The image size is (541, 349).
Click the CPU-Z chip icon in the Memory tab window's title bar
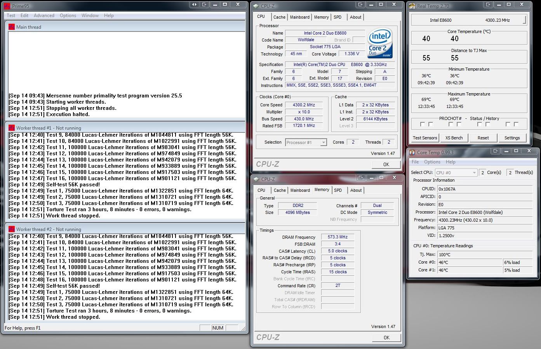pos(257,179)
